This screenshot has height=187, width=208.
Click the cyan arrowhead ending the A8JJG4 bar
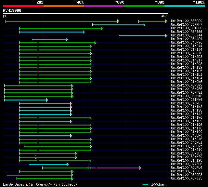pos(67,39)
